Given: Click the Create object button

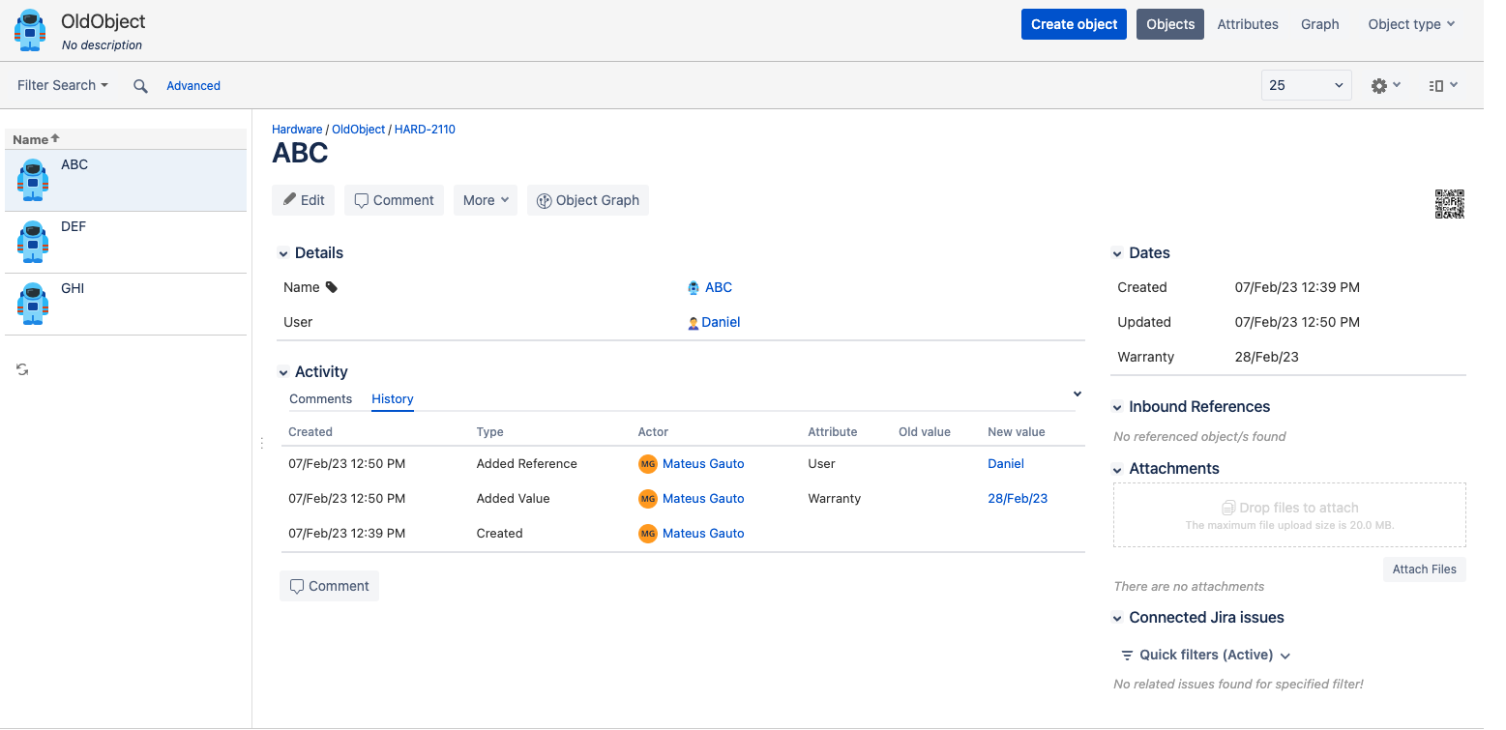Looking at the screenshot, I should coord(1074,24).
